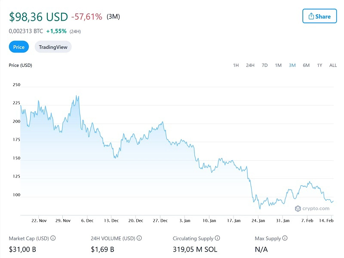Screen dimensions: 344x258
Task: Select the 3M time range
Action: point(292,65)
